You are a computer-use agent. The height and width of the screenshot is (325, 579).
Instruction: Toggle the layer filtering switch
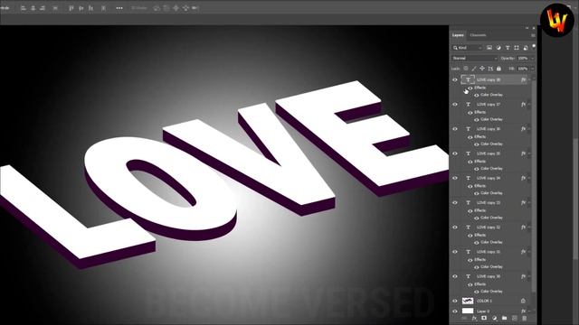coord(534,46)
